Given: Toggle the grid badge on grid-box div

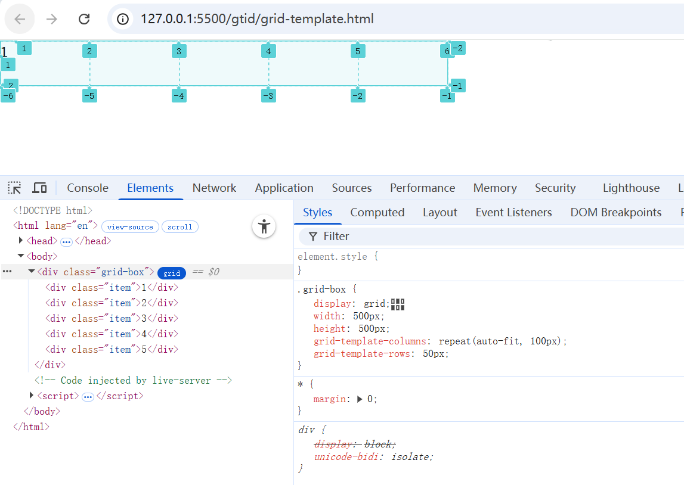Looking at the screenshot, I should [172, 273].
